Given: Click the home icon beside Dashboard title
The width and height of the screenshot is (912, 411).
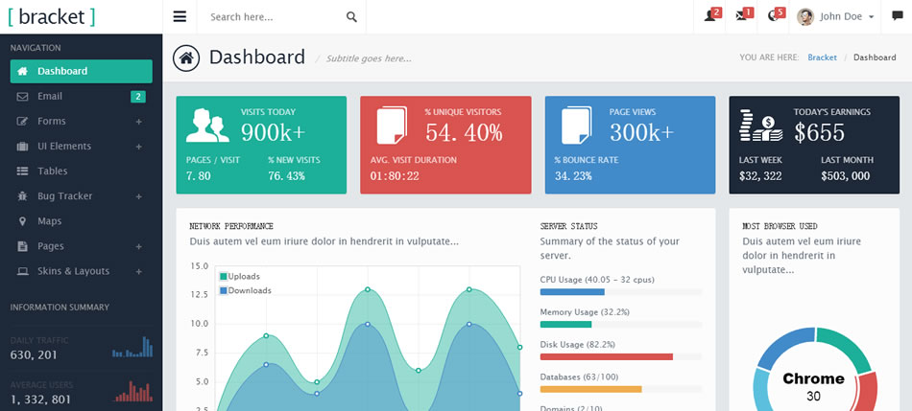Looking at the screenshot, I should click(x=186, y=57).
